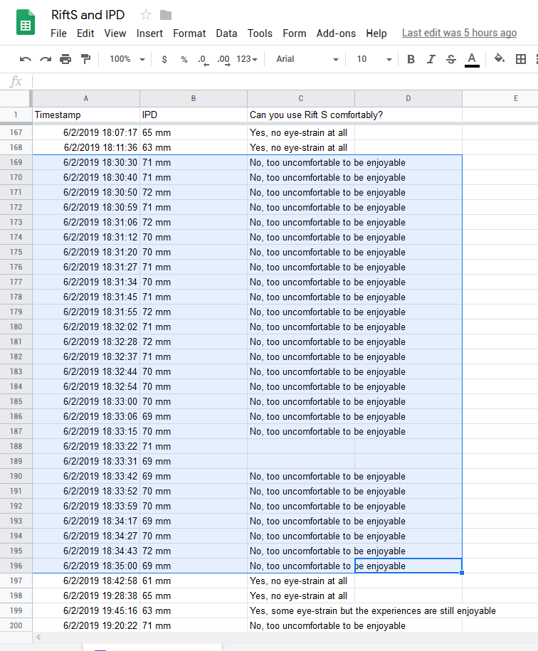
Task: Click timestamp cell 6/2/2019 18:07:17
Action: [x=86, y=132]
